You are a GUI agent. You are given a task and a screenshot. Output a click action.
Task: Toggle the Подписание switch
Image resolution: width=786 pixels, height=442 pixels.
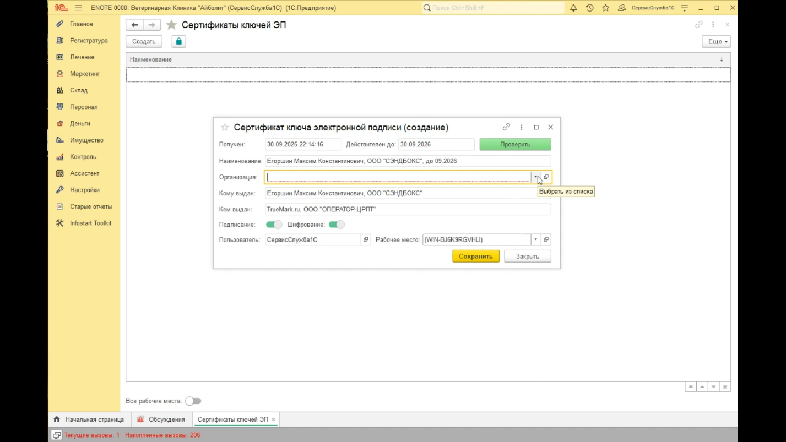tap(274, 225)
